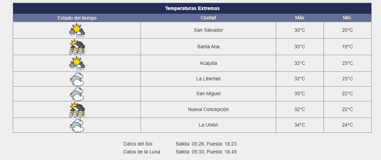The image size is (381, 160).
Task: Click the Acajutla weather icon
Action: pyautogui.click(x=77, y=63)
